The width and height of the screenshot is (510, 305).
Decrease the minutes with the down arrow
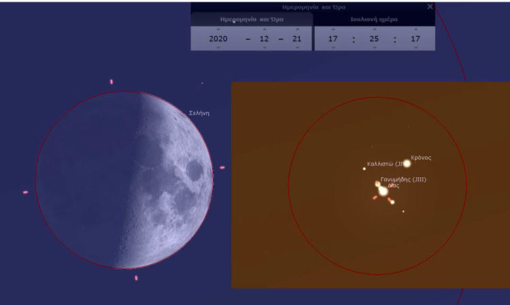click(x=373, y=48)
